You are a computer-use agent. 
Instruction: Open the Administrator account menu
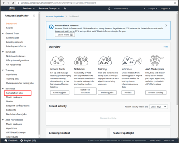coord(129,9)
